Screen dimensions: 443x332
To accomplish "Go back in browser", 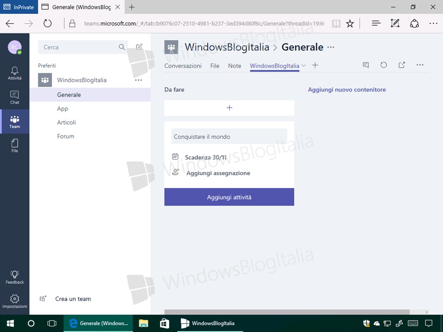I will pos(10,24).
